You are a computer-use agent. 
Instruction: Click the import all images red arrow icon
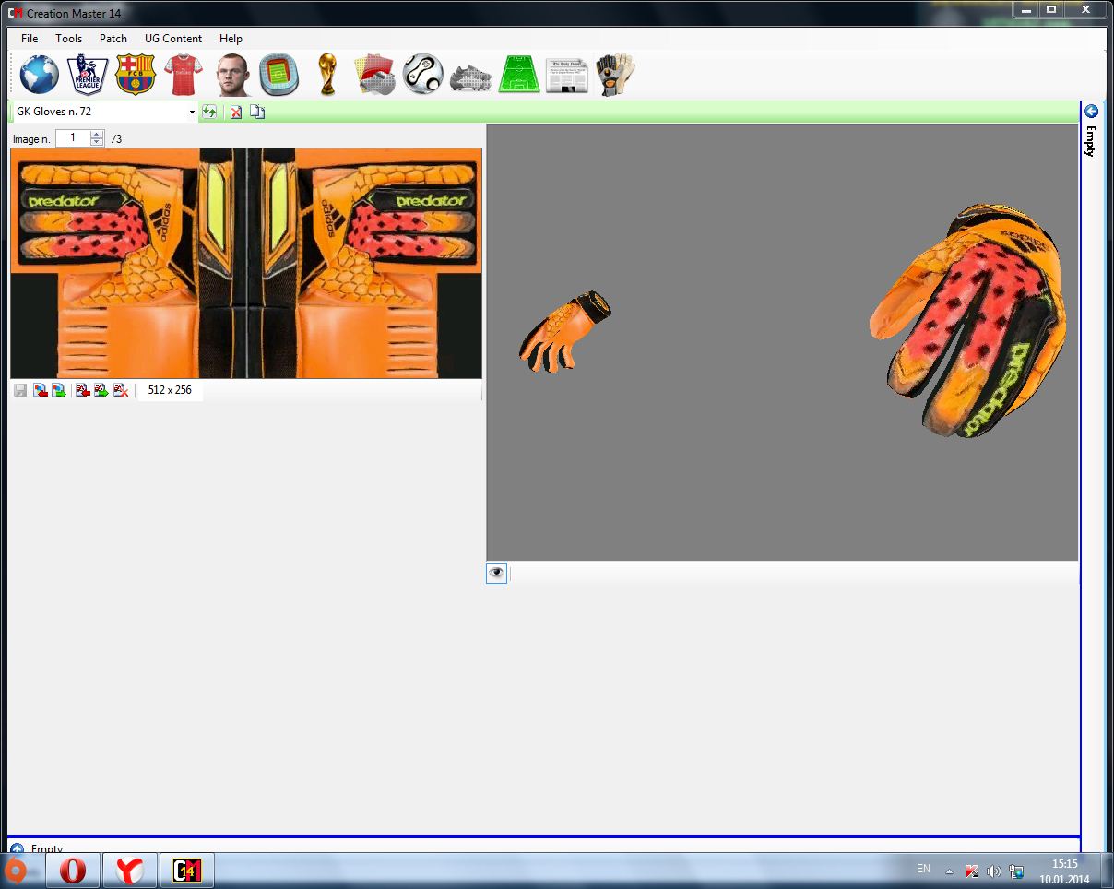[x=82, y=390]
